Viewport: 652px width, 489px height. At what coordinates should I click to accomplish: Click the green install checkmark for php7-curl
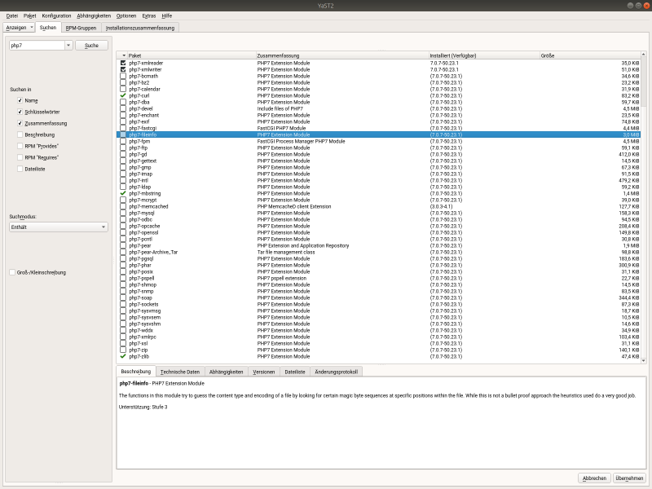tap(123, 95)
